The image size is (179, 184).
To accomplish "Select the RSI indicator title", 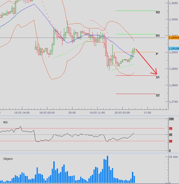I will point(5,122).
